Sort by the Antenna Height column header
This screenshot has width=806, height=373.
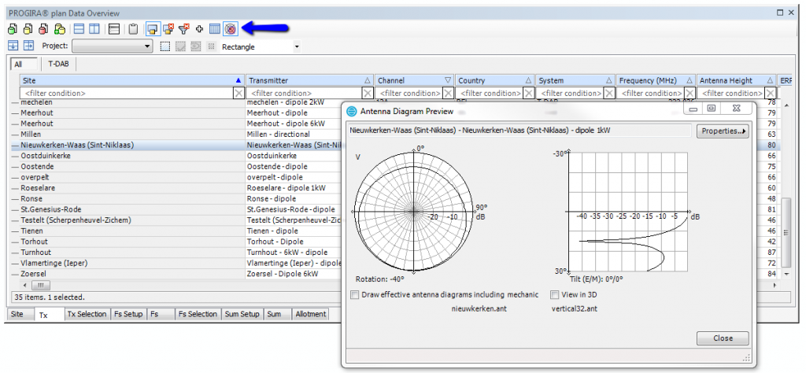click(x=737, y=81)
